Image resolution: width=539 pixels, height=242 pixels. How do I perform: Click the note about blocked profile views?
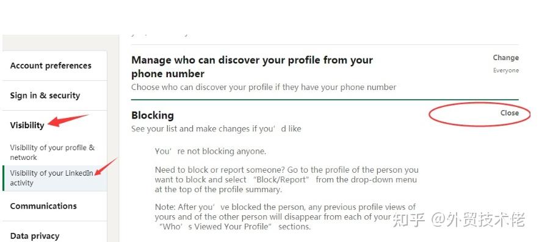[285, 216]
